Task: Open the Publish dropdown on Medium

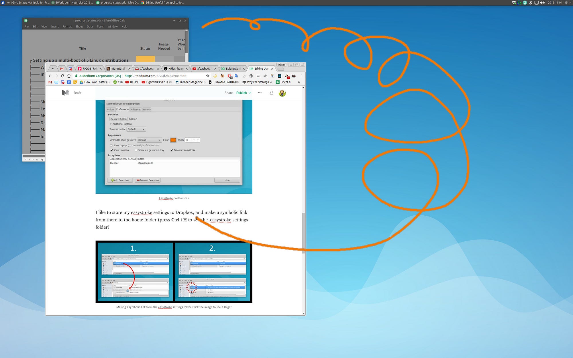Action: click(x=244, y=93)
